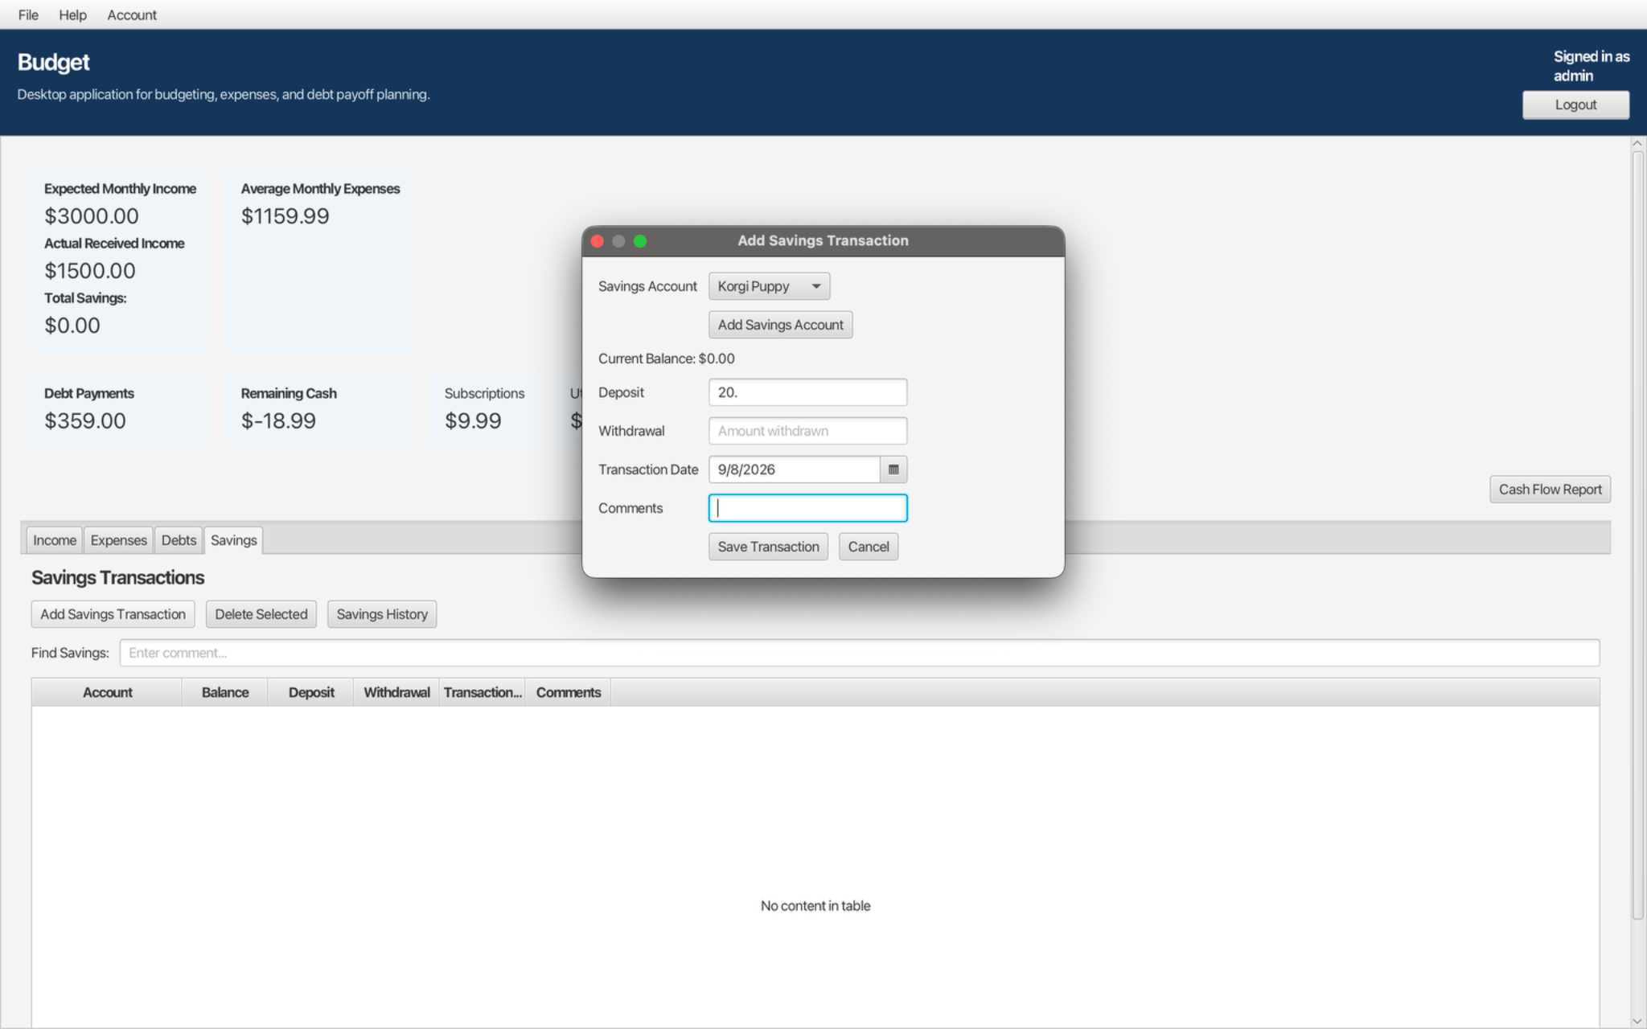Open the Cash Flow Report
Image resolution: width=1647 pixels, height=1029 pixels.
[x=1550, y=490]
